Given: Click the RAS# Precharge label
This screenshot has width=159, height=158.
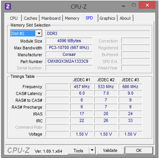Looking at the screenshot, I should (x=27, y=107).
